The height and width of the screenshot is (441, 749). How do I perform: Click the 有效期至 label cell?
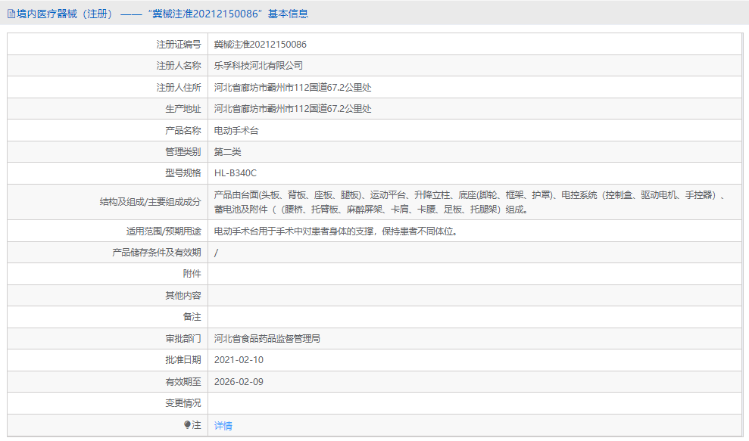click(x=108, y=382)
